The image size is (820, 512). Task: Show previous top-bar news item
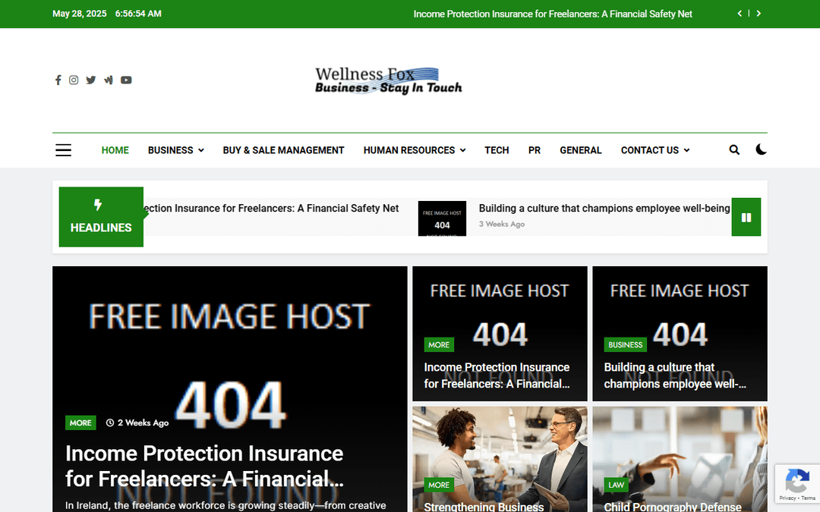pyautogui.click(x=740, y=14)
